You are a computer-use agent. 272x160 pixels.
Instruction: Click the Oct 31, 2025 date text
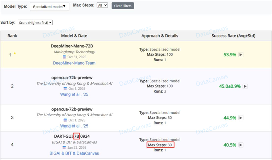(x=77, y=57)
